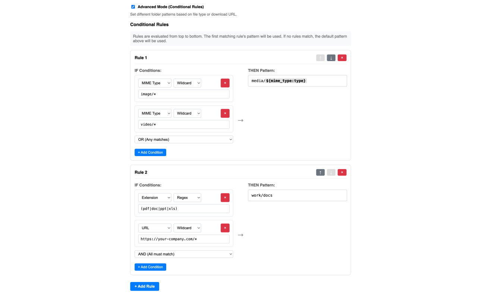Edit the work/docs THEN pattern field

click(x=297, y=195)
